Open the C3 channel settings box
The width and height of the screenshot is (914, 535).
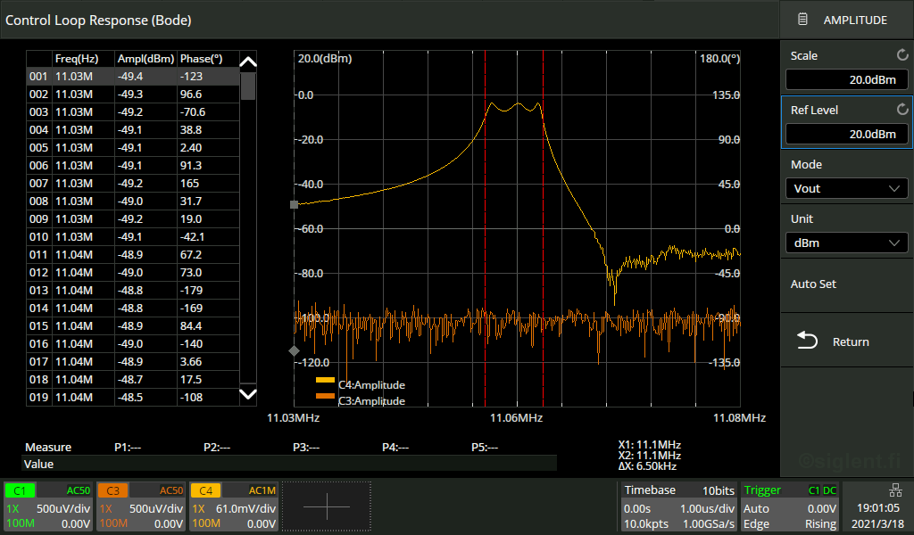point(140,506)
